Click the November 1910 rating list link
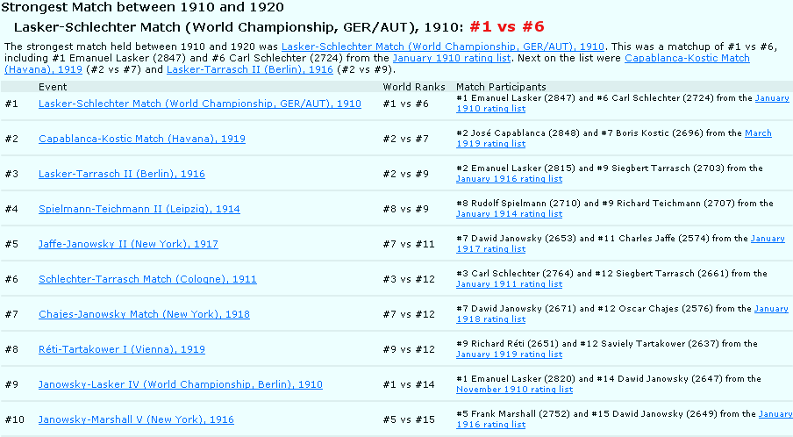Screen dimensions: 793x437 click(514, 390)
